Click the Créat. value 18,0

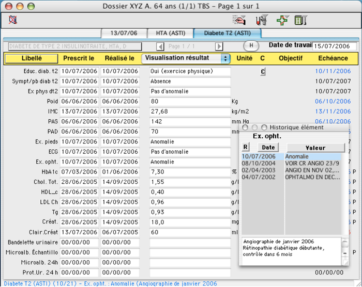click(x=190, y=222)
